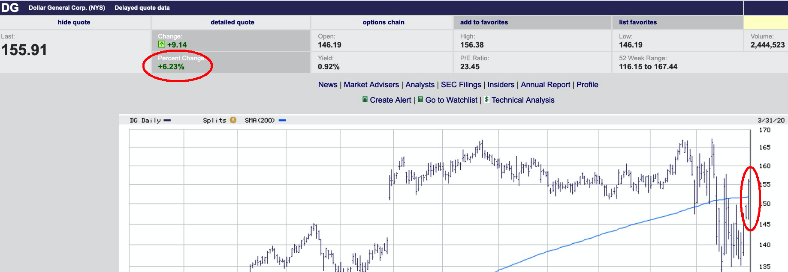788x272 pixels.
Task: Click the Go to Watchlist grid icon
Action: [420, 100]
